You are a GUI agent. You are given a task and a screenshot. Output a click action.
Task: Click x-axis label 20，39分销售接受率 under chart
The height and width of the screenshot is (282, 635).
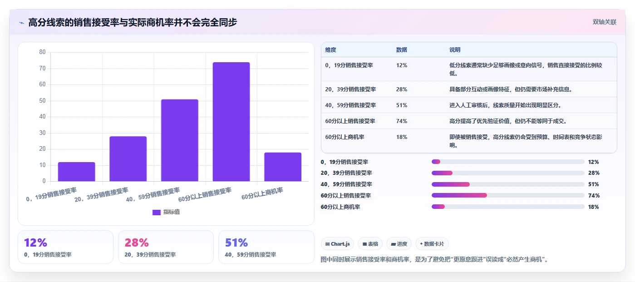(102, 194)
